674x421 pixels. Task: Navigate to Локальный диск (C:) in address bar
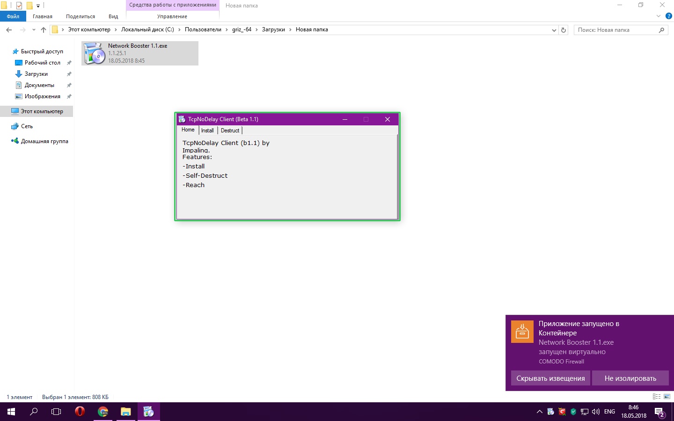point(147,29)
